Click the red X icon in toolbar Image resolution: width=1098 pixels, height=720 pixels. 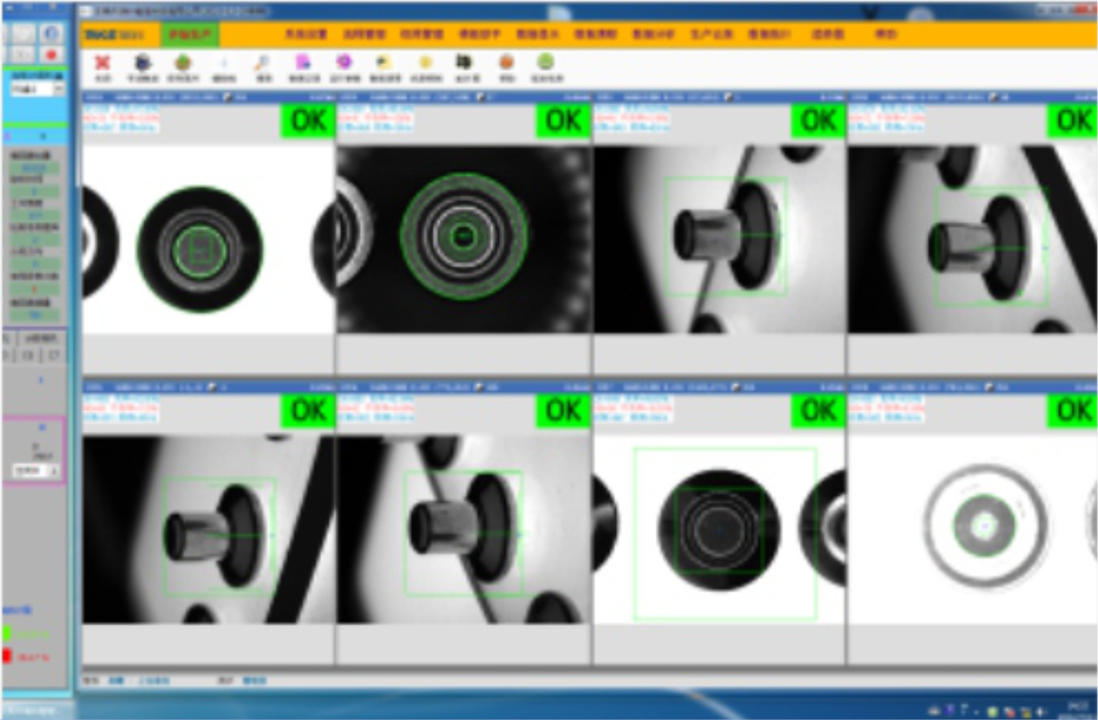tap(102, 63)
